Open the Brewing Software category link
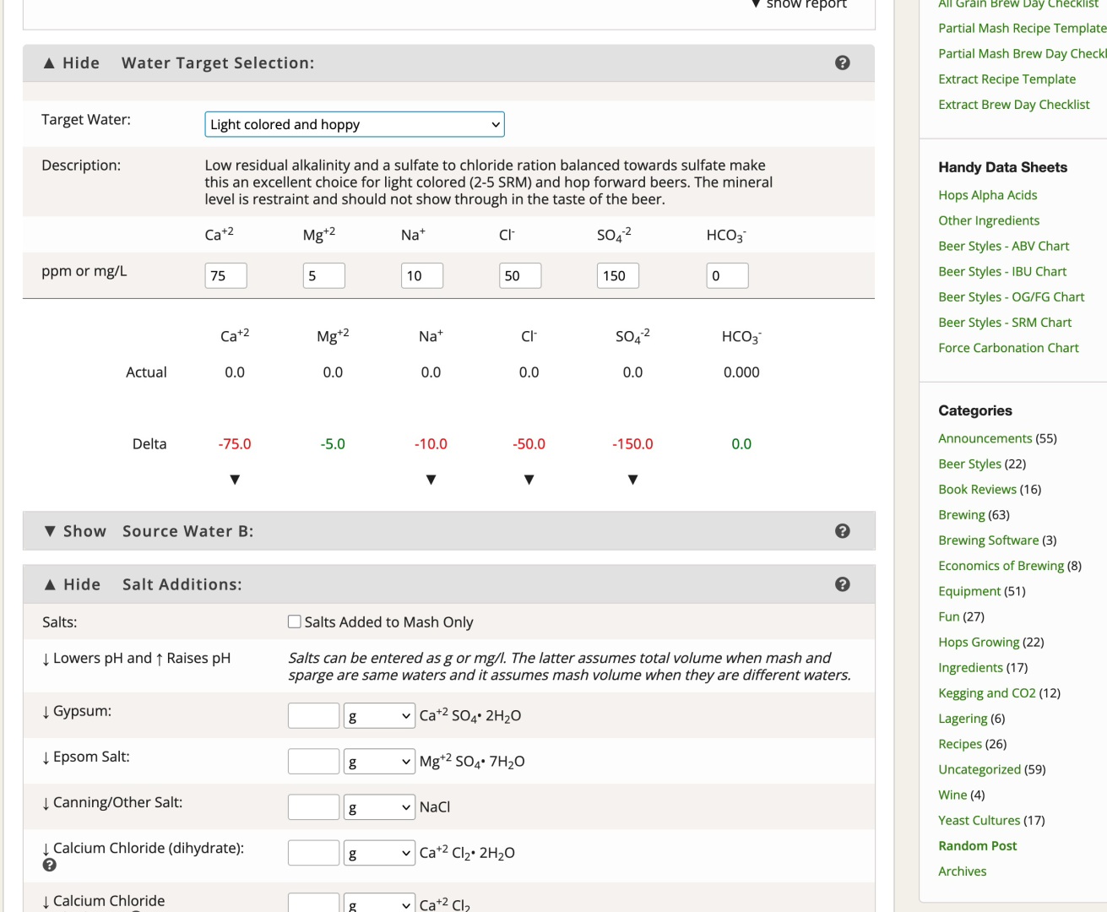Viewport: 1107px width, 912px height. (988, 540)
